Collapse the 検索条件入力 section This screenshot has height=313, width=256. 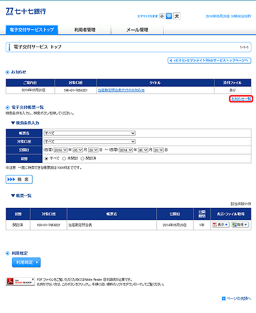click(25, 123)
